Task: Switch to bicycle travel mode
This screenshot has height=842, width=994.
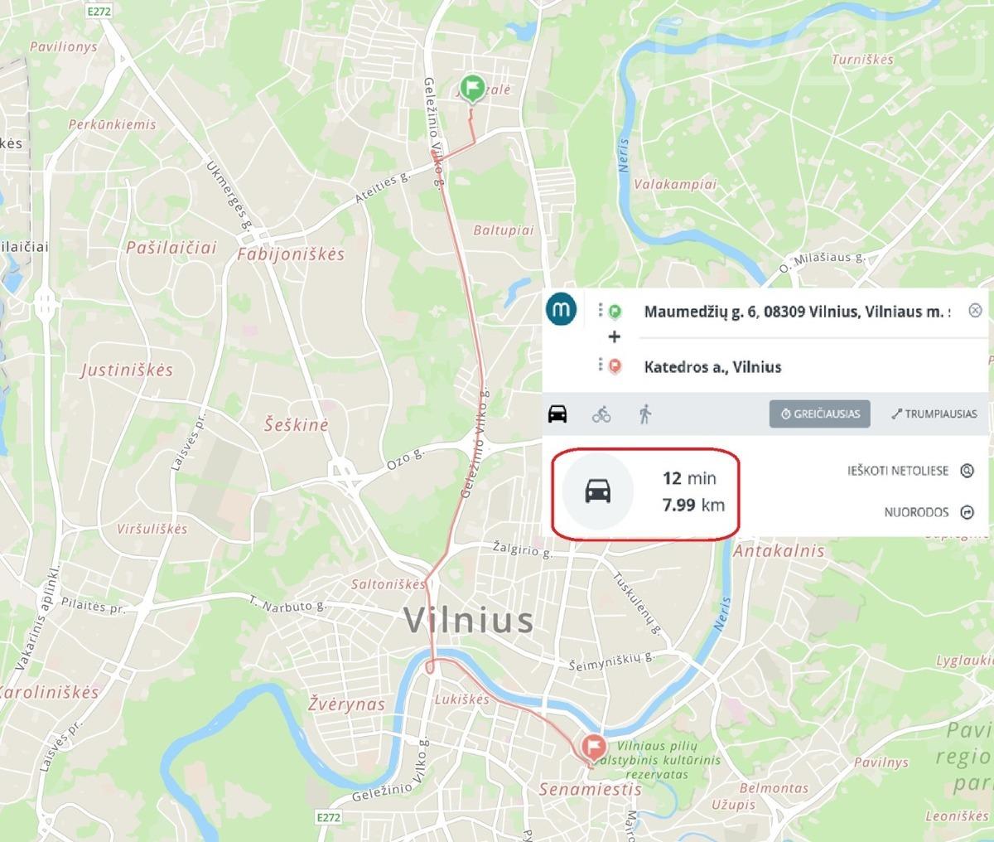Action: (601, 414)
